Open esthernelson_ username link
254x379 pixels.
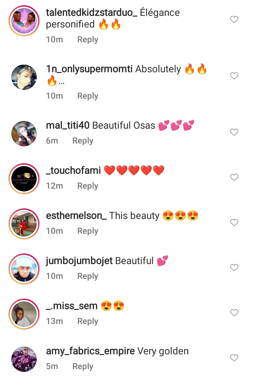pyautogui.click(x=76, y=216)
